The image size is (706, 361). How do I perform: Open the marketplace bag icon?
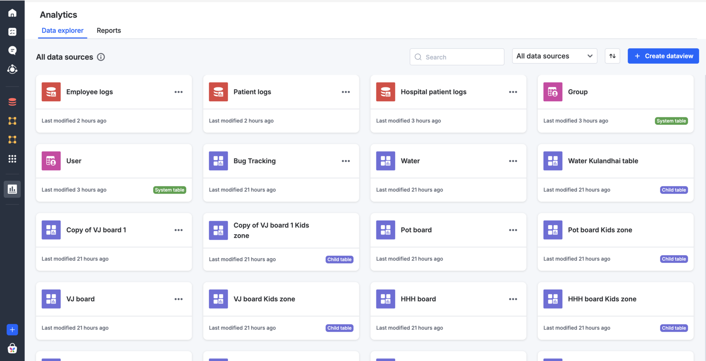click(x=12, y=348)
